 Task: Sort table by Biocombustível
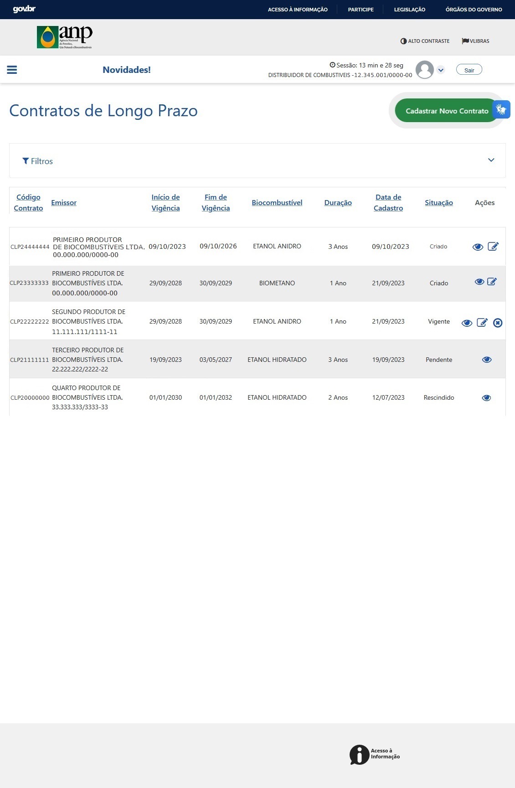[277, 203]
